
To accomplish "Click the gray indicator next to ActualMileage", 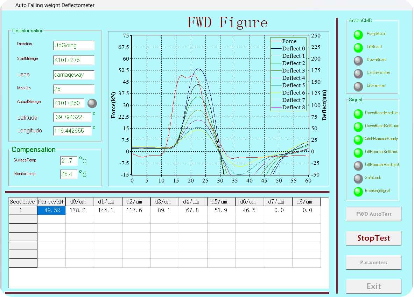I will coord(92,103).
